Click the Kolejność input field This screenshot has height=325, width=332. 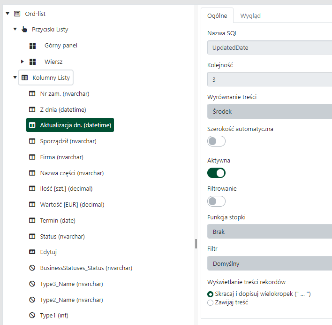point(269,79)
